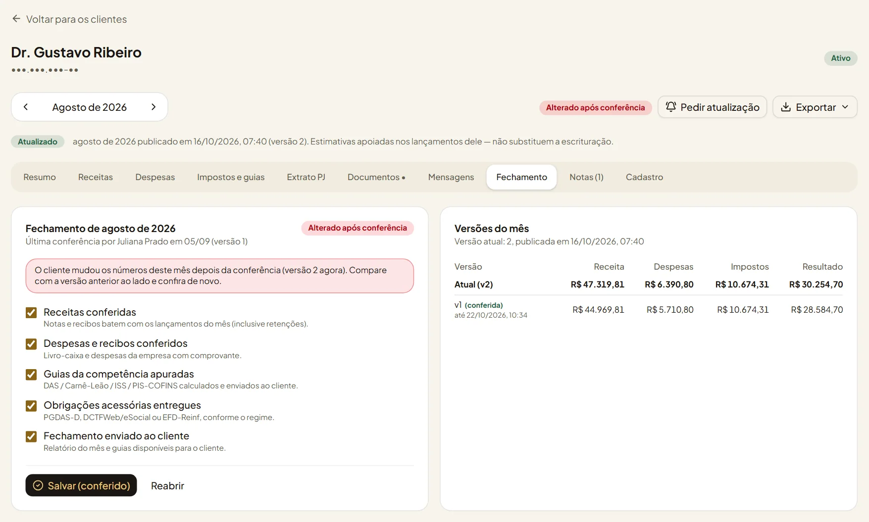Select the v1 (conferida) version row label

pyautogui.click(x=479, y=305)
